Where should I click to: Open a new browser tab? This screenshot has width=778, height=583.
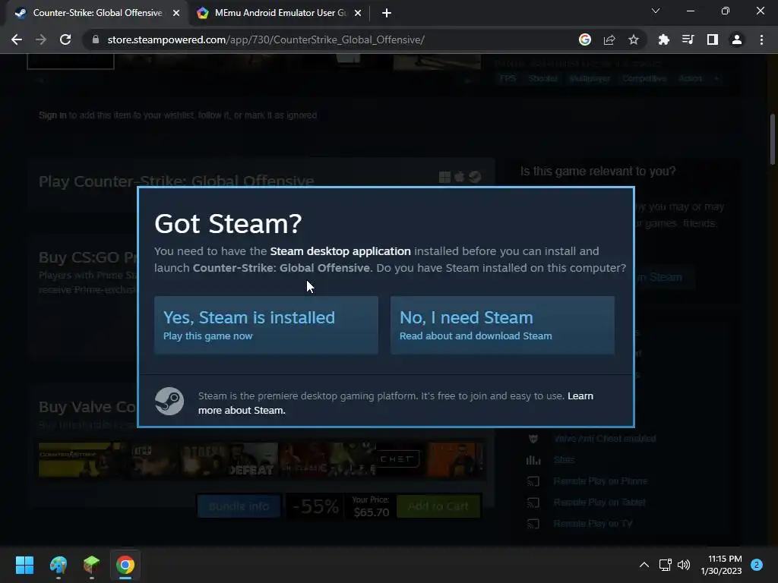(x=387, y=14)
